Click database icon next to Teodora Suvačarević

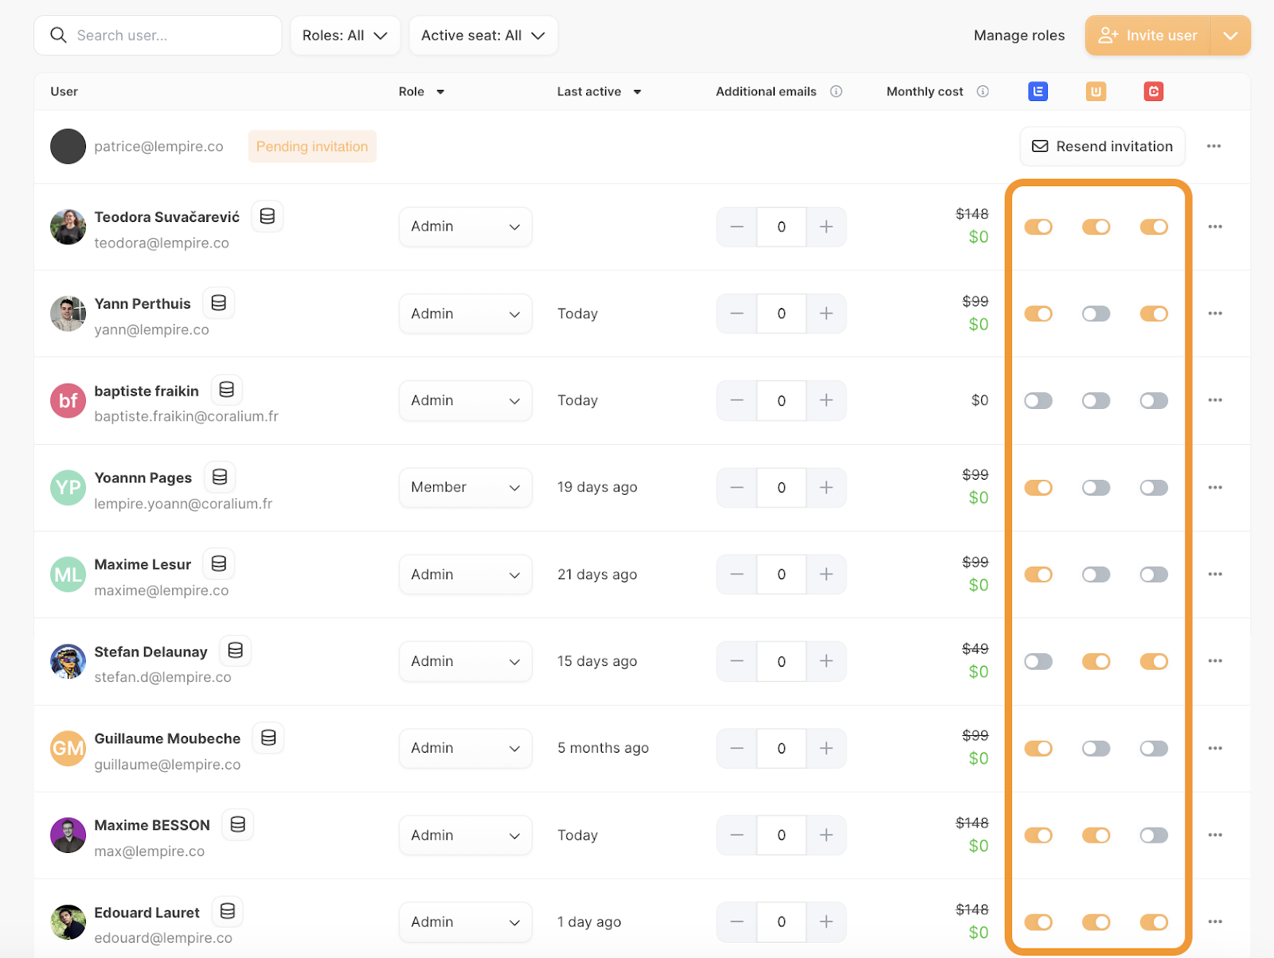(268, 216)
